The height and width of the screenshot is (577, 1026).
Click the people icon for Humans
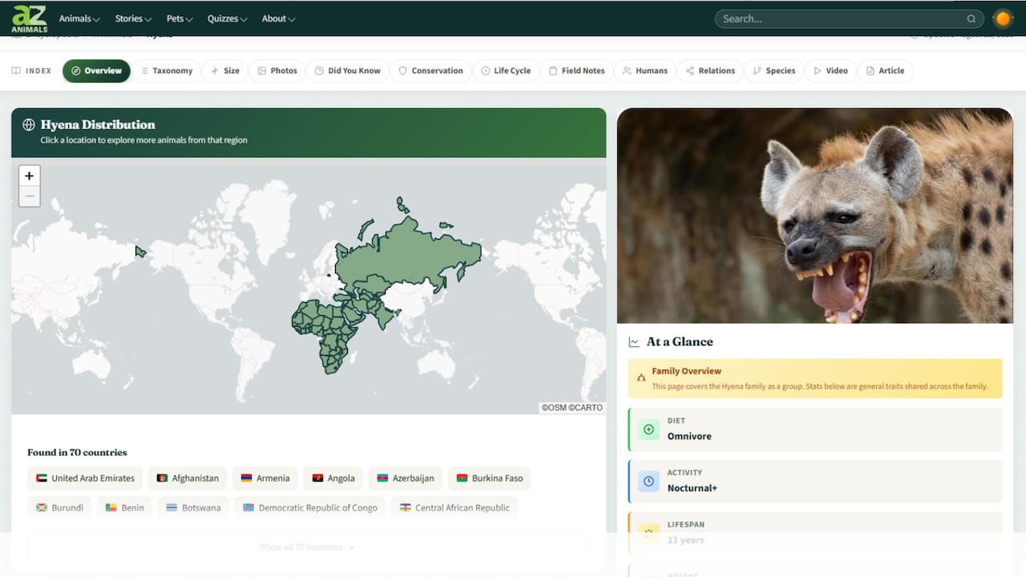click(x=627, y=71)
